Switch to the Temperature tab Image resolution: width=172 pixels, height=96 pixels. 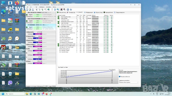pos(71,13)
